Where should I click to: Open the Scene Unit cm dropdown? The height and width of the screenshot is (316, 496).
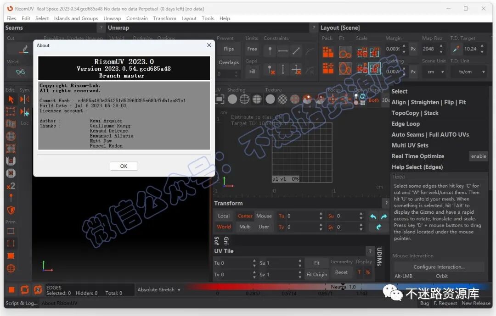[x=435, y=72]
